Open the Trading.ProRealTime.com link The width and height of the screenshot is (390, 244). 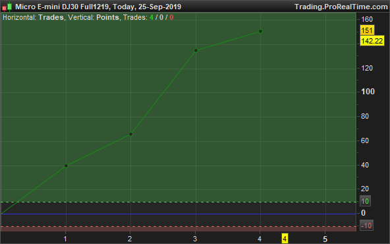pyautogui.click(x=341, y=7)
